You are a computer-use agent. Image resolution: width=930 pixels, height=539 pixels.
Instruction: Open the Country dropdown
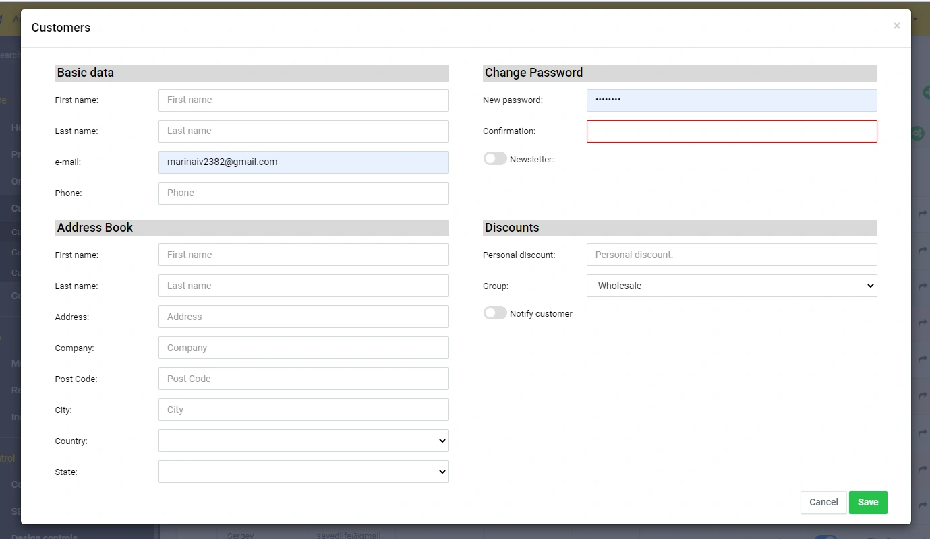pyautogui.click(x=303, y=441)
